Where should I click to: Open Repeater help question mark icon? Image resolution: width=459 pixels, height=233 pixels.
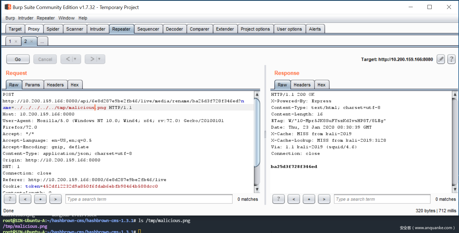(452, 59)
